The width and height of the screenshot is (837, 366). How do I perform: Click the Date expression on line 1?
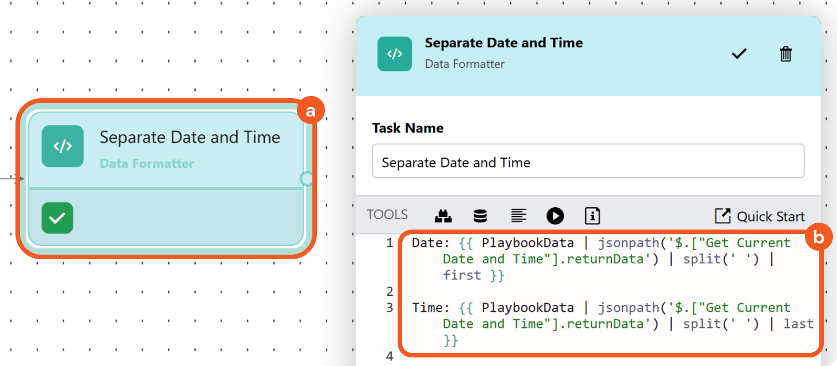point(601,243)
